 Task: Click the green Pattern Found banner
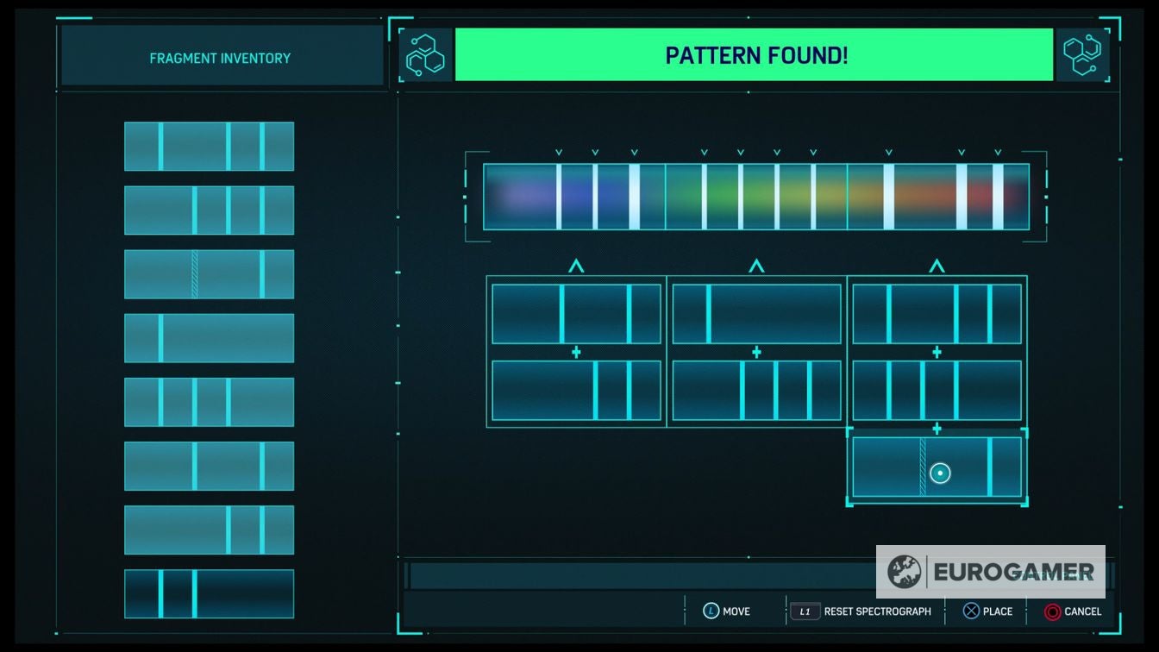click(755, 55)
